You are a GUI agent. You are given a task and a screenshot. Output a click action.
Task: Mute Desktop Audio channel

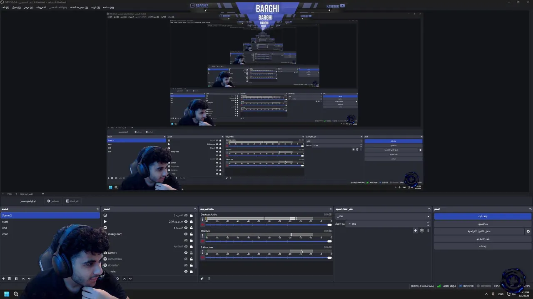203,225
